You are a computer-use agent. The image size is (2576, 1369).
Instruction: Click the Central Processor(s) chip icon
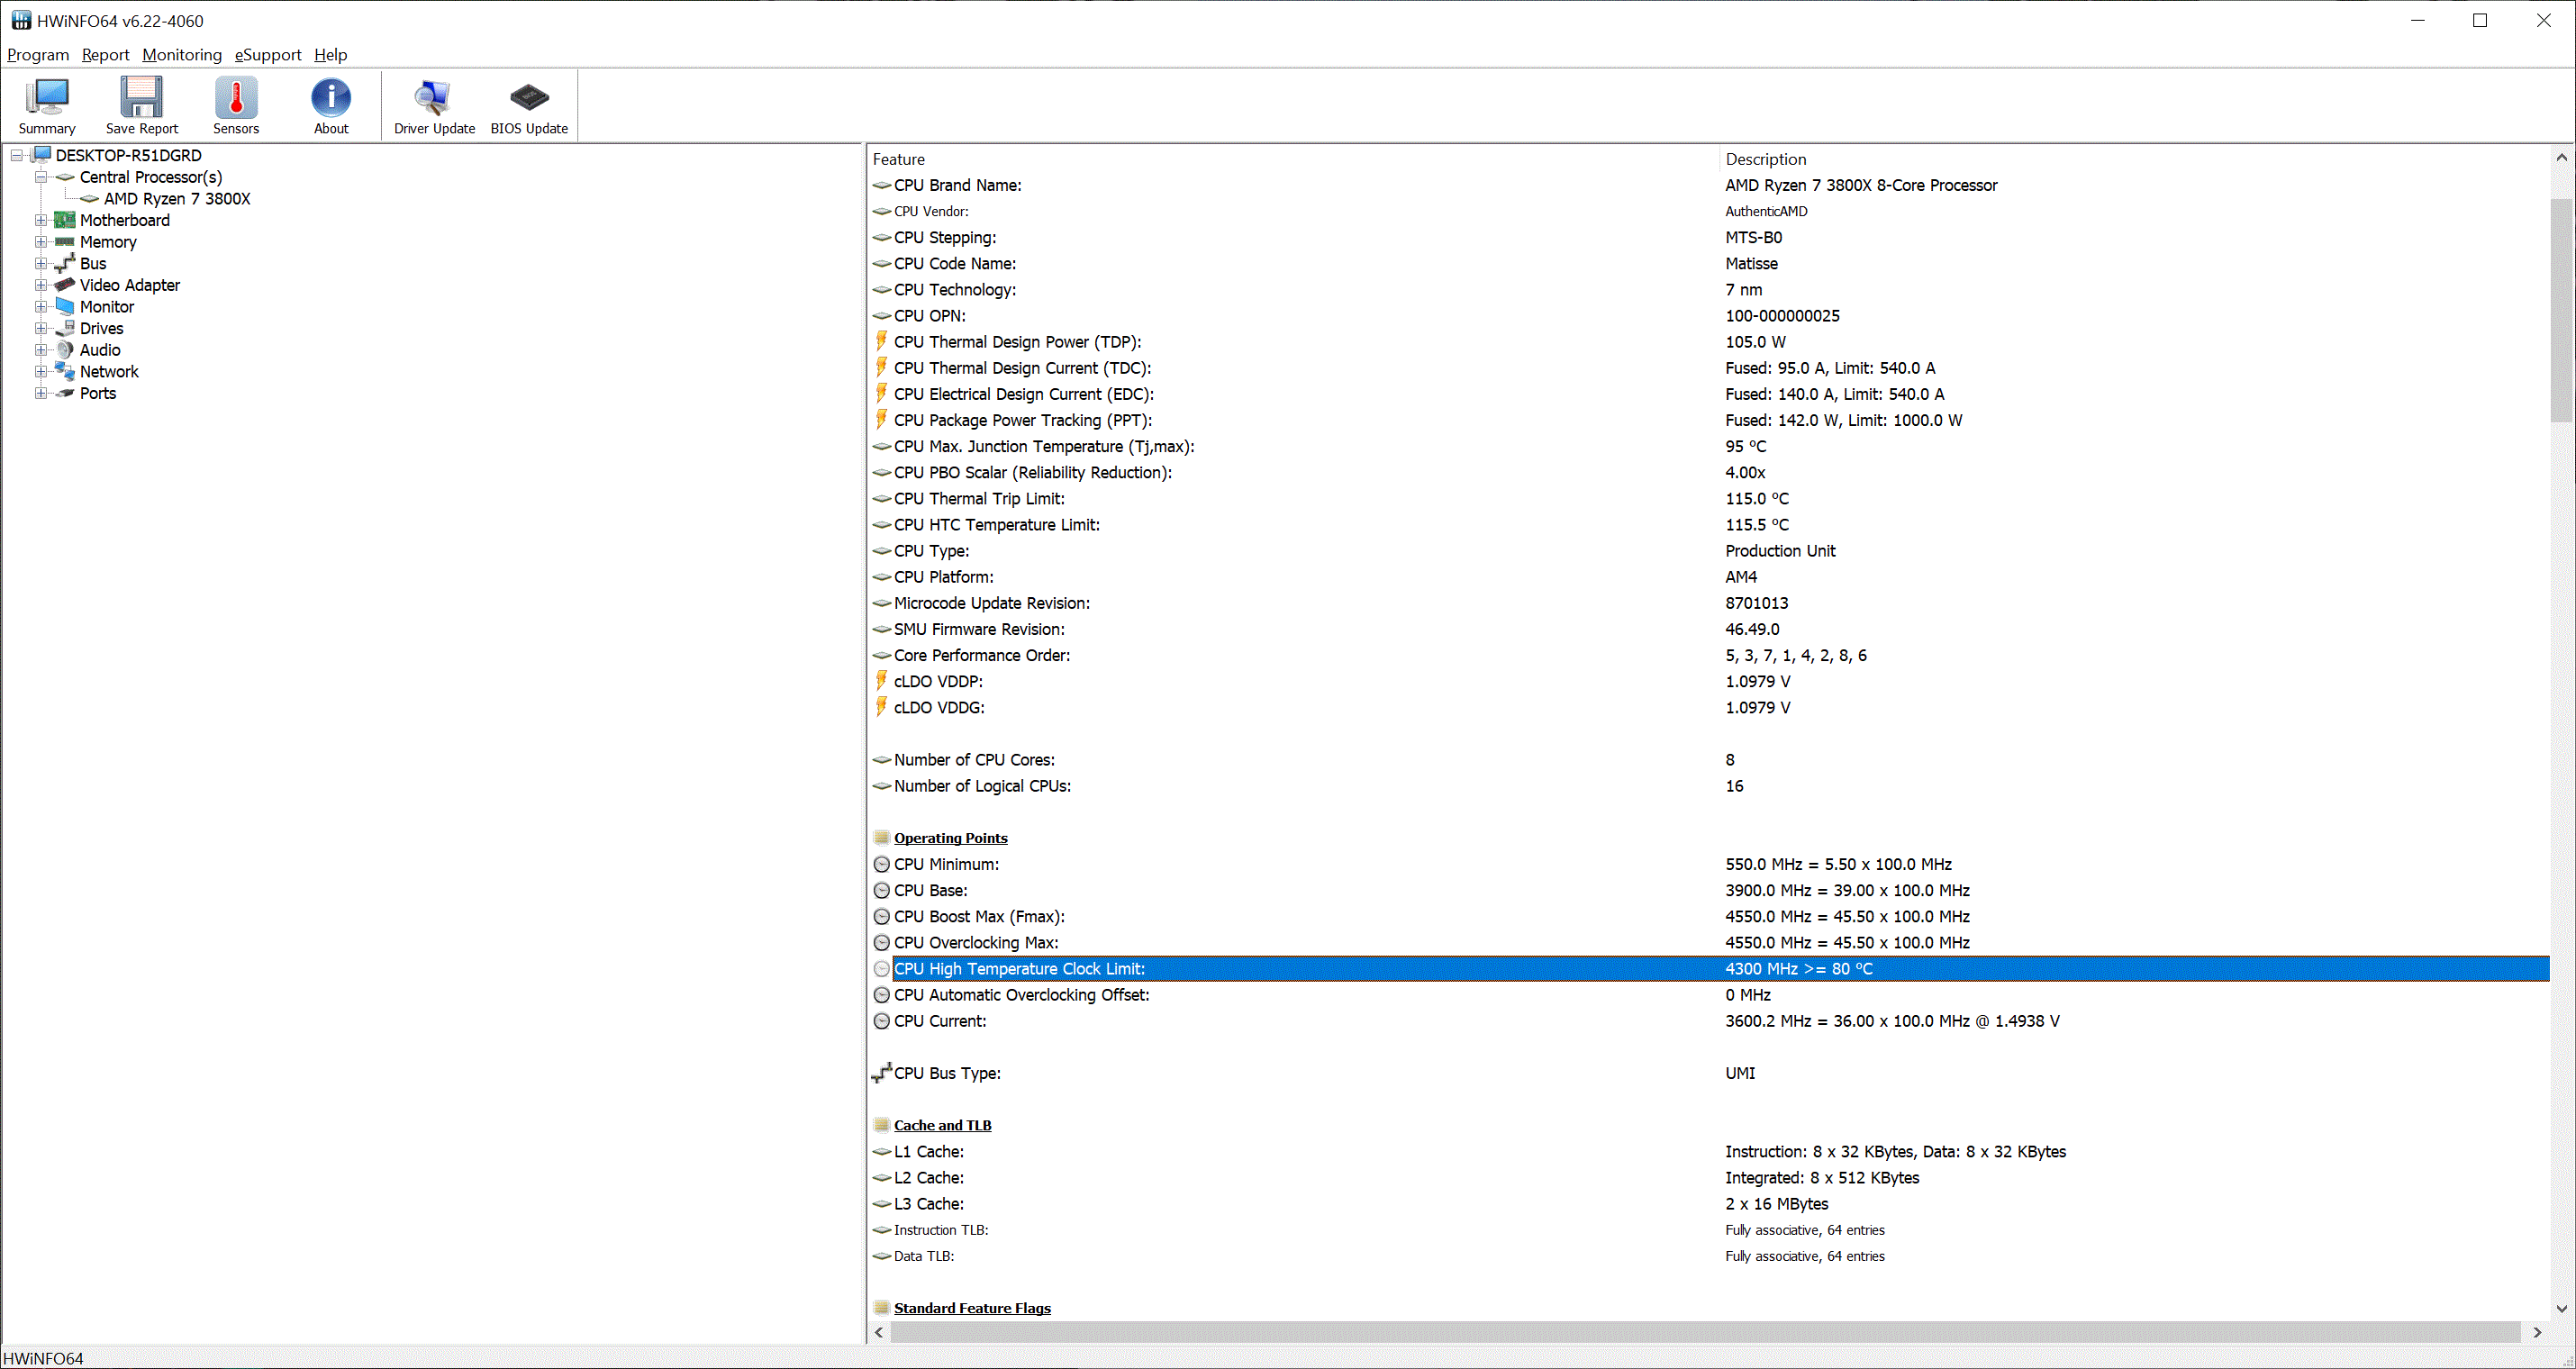point(65,177)
